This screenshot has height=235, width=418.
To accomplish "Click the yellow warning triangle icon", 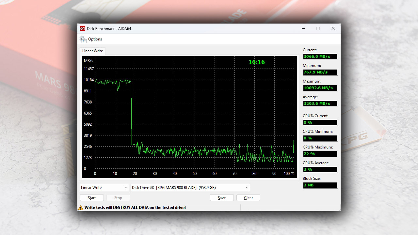I will point(81,208).
